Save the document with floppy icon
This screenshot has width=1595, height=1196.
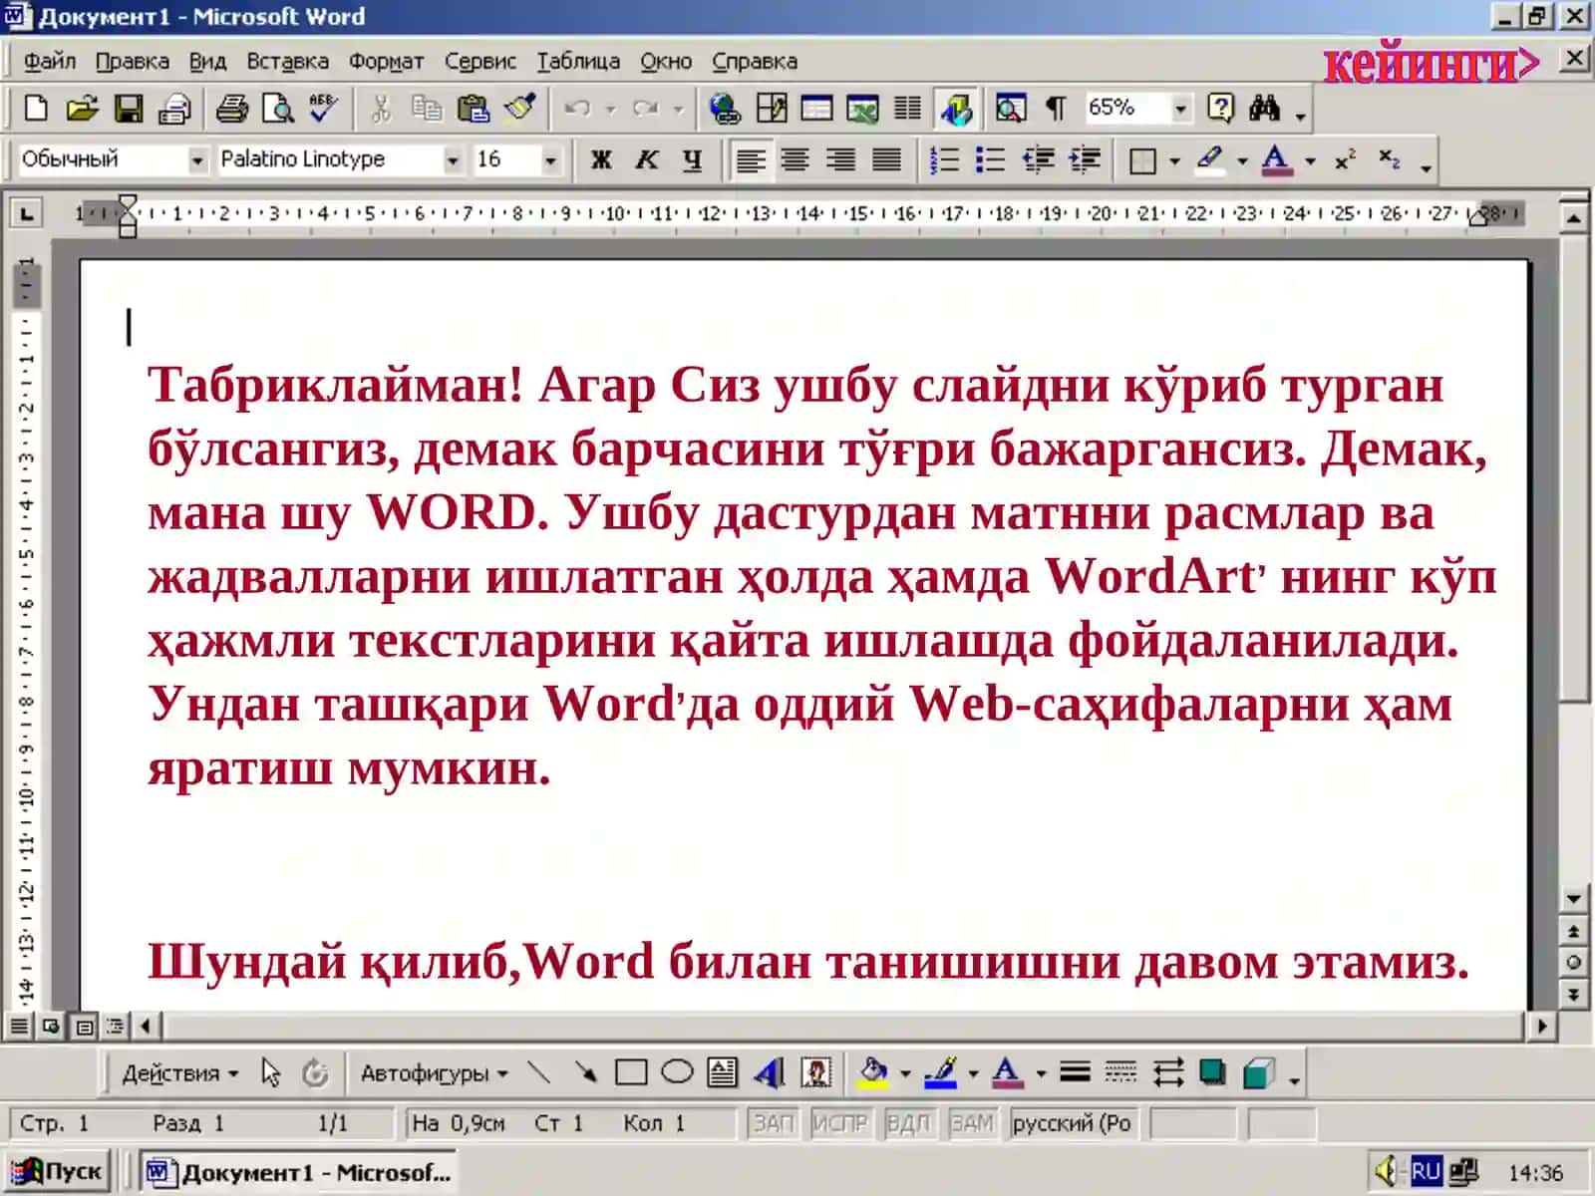[129, 108]
